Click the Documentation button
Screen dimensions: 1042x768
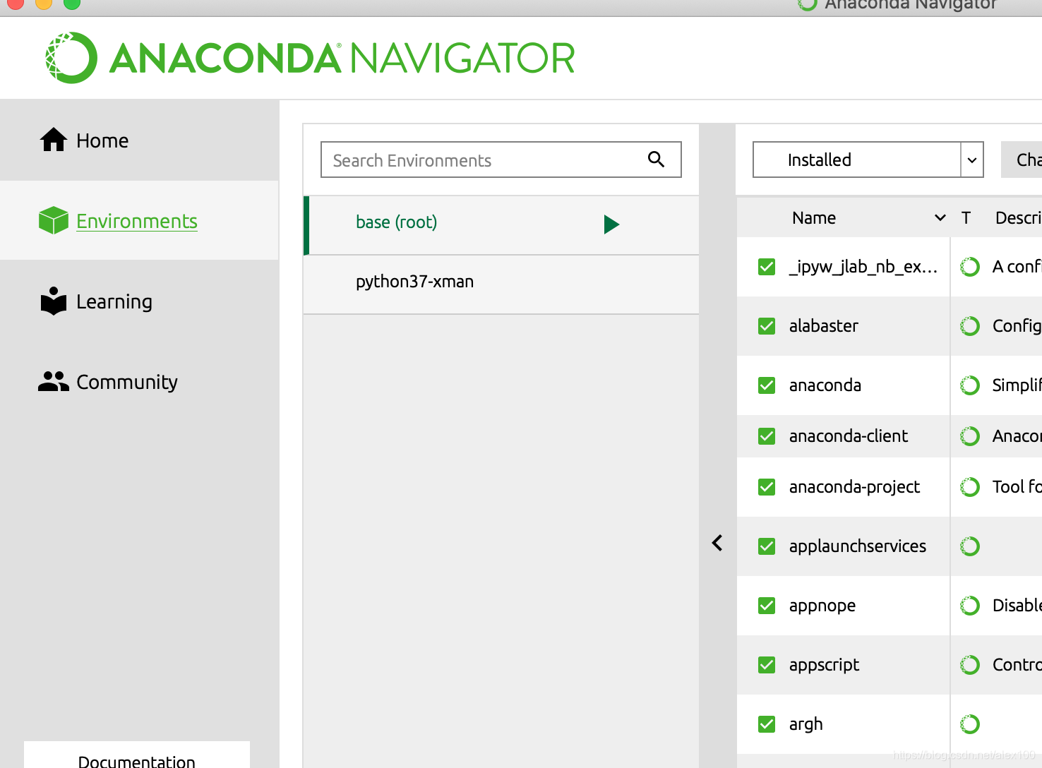[137, 755]
